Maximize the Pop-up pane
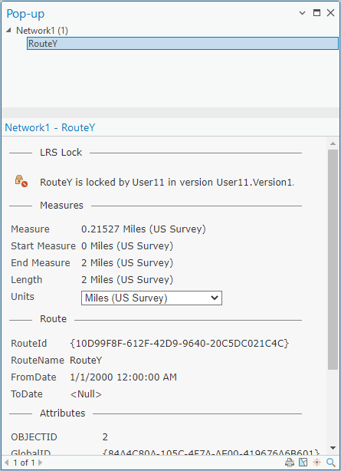This screenshot has height=471, width=341. [316, 12]
